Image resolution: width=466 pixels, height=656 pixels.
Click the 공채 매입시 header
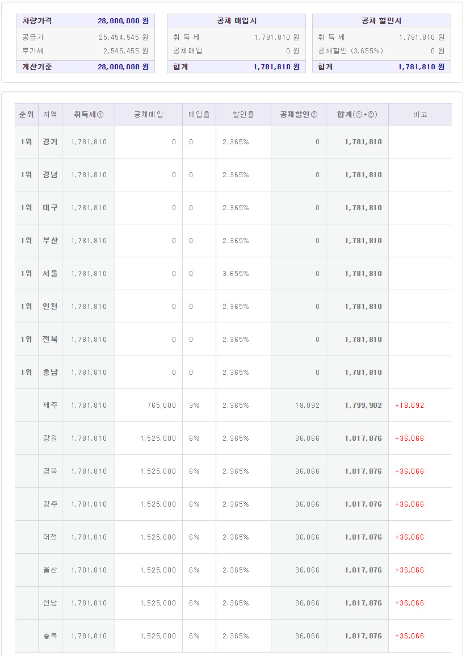(x=237, y=20)
